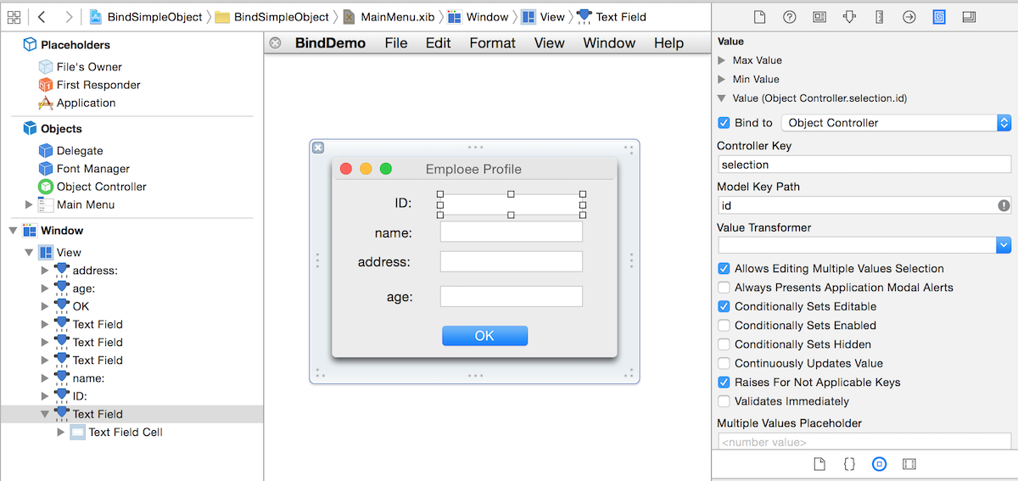The height and width of the screenshot is (481, 1018).
Task: Click the blue OK button
Action: [484, 336]
